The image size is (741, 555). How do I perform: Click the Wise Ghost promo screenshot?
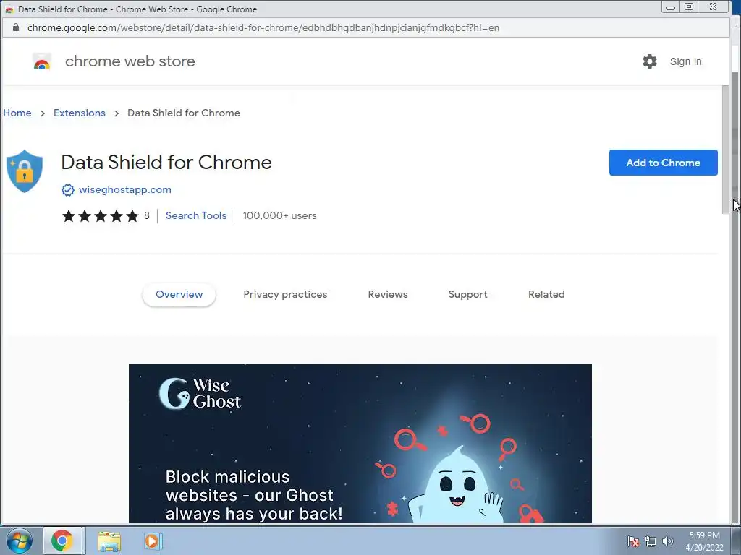pos(360,444)
